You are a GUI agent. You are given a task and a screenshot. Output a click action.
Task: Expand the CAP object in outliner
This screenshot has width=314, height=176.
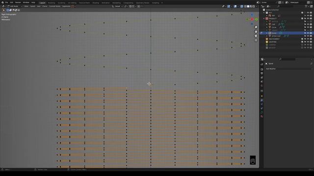click(267, 24)
